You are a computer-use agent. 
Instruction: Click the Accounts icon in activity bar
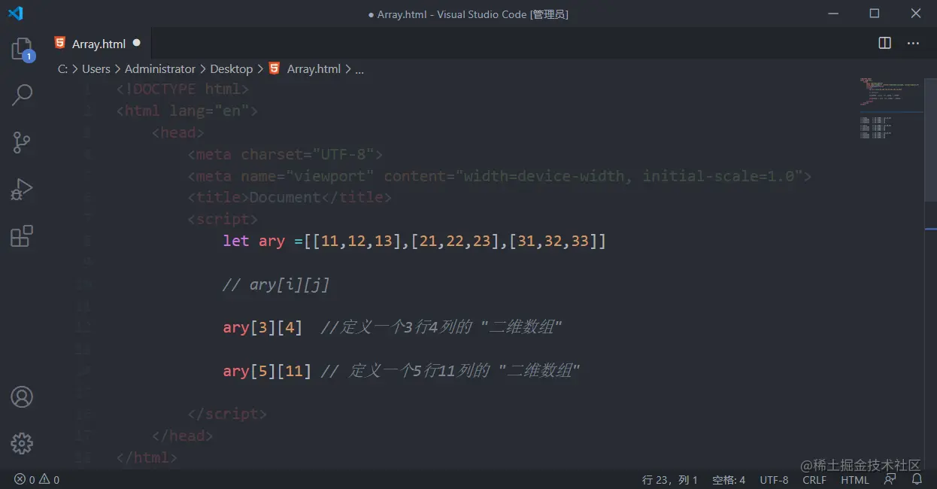[x=21, y=396]
